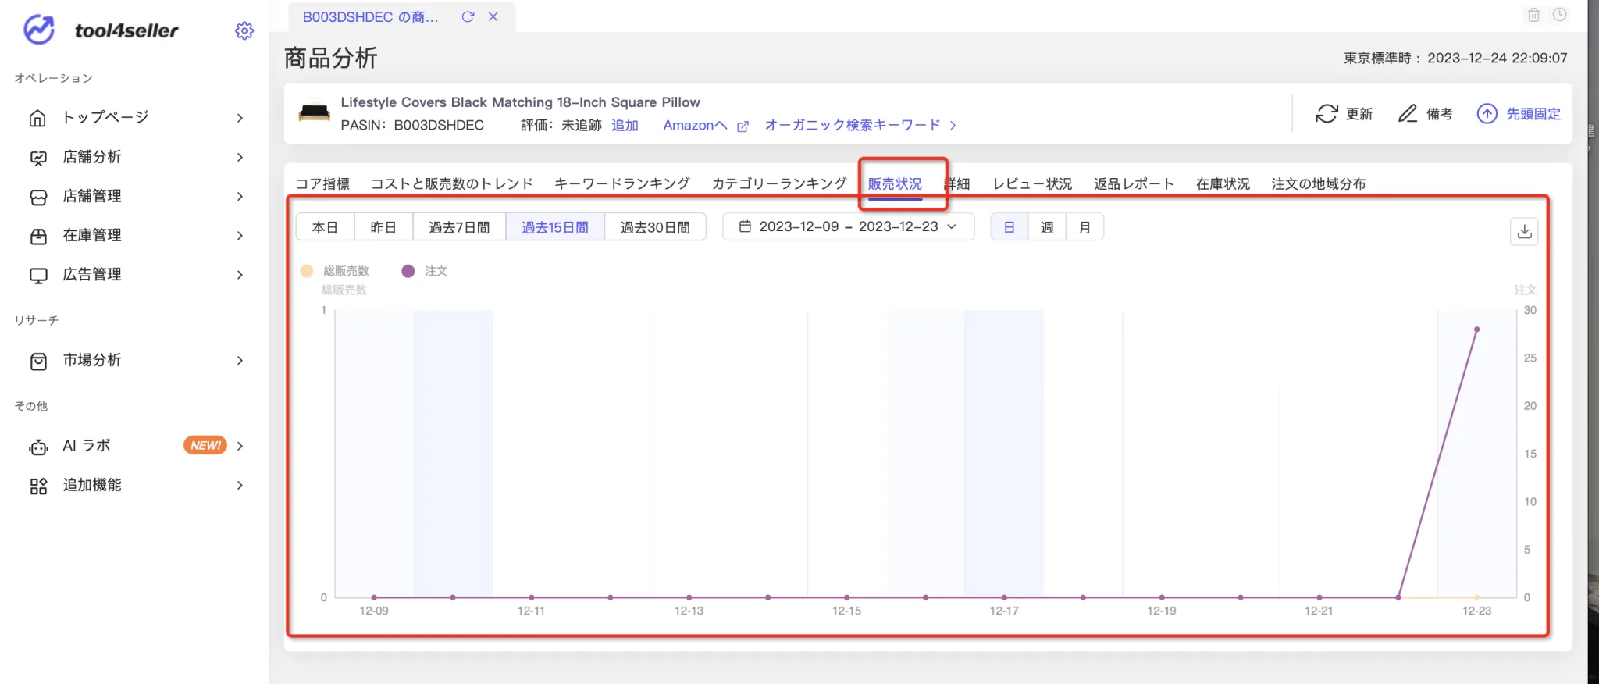Viewport: 1599px width, 684px height.
Task: Select the 過去7日間 range
Action: [x=459, y=227]
